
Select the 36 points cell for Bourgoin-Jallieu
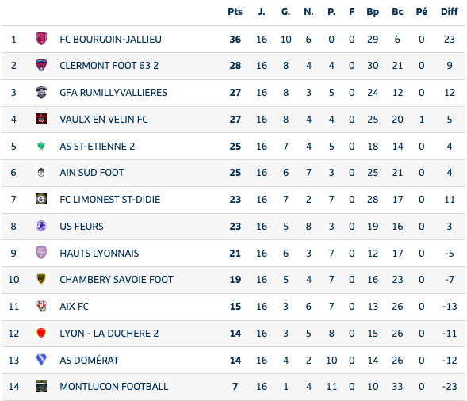coord(235,40)
